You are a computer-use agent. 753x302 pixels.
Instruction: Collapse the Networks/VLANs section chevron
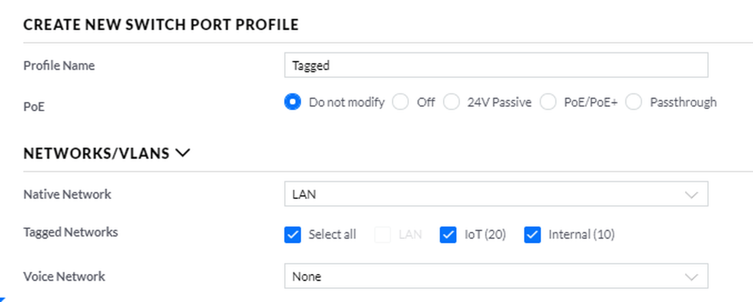(183, 153)
